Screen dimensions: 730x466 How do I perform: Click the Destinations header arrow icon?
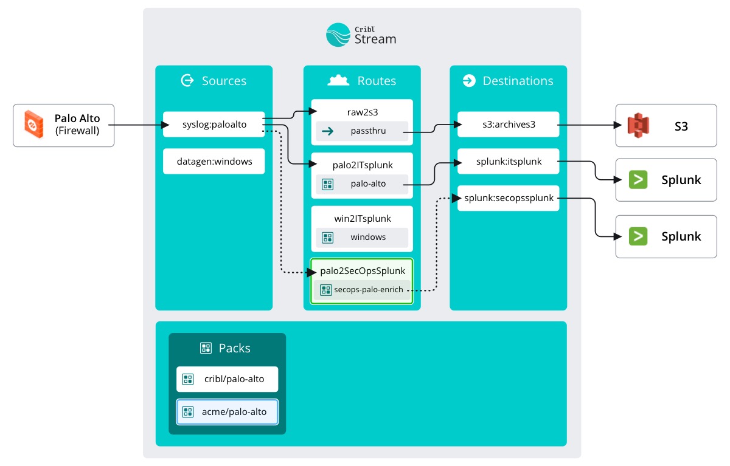468,81
